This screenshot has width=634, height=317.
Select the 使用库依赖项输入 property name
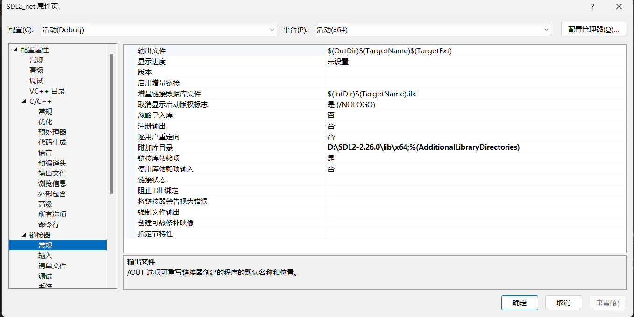(x=166, y=169)
